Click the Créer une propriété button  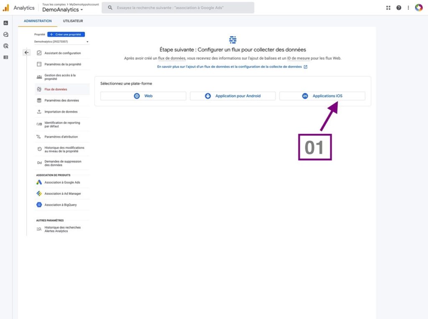pos(66,34)
